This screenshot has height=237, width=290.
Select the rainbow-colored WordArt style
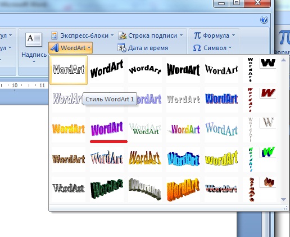tap(183, 129)
